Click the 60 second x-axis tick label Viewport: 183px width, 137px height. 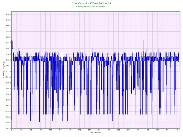point(31,130)
